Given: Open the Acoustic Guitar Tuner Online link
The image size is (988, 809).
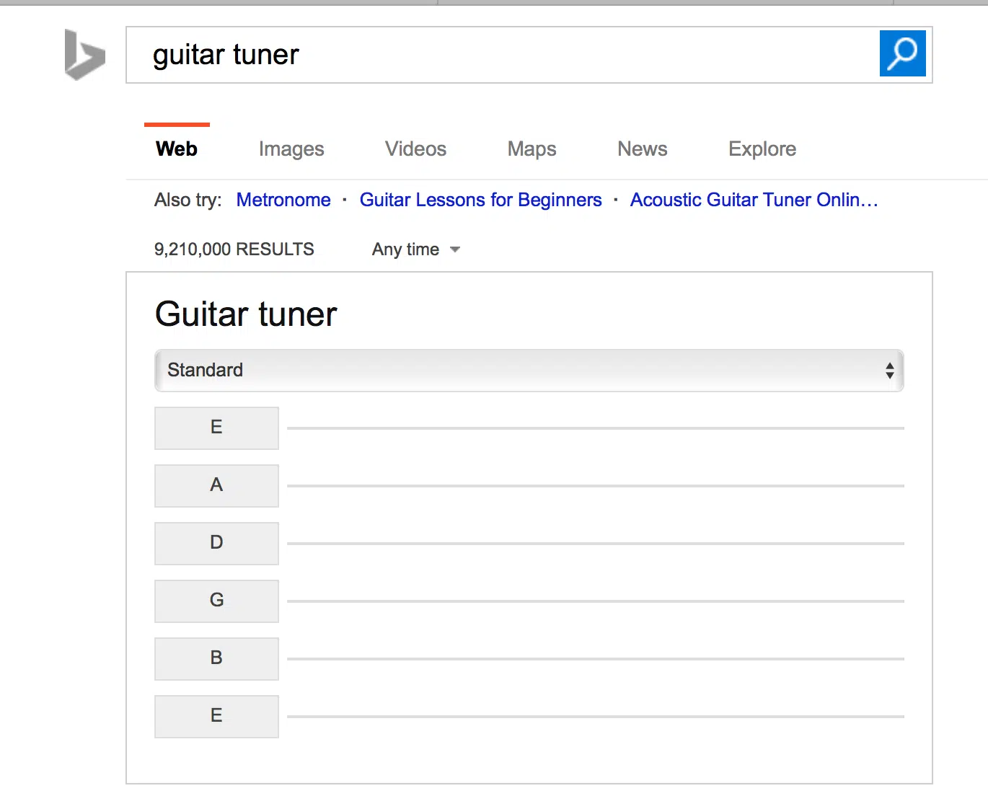Looking at the screenshot, I should [x=754, y=200].
